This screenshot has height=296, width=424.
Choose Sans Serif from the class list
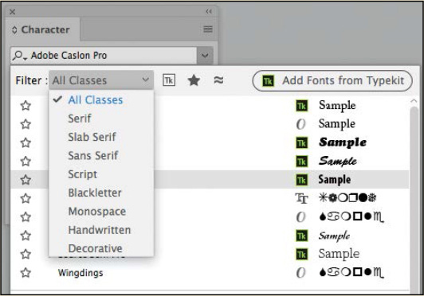click(93, 156)
